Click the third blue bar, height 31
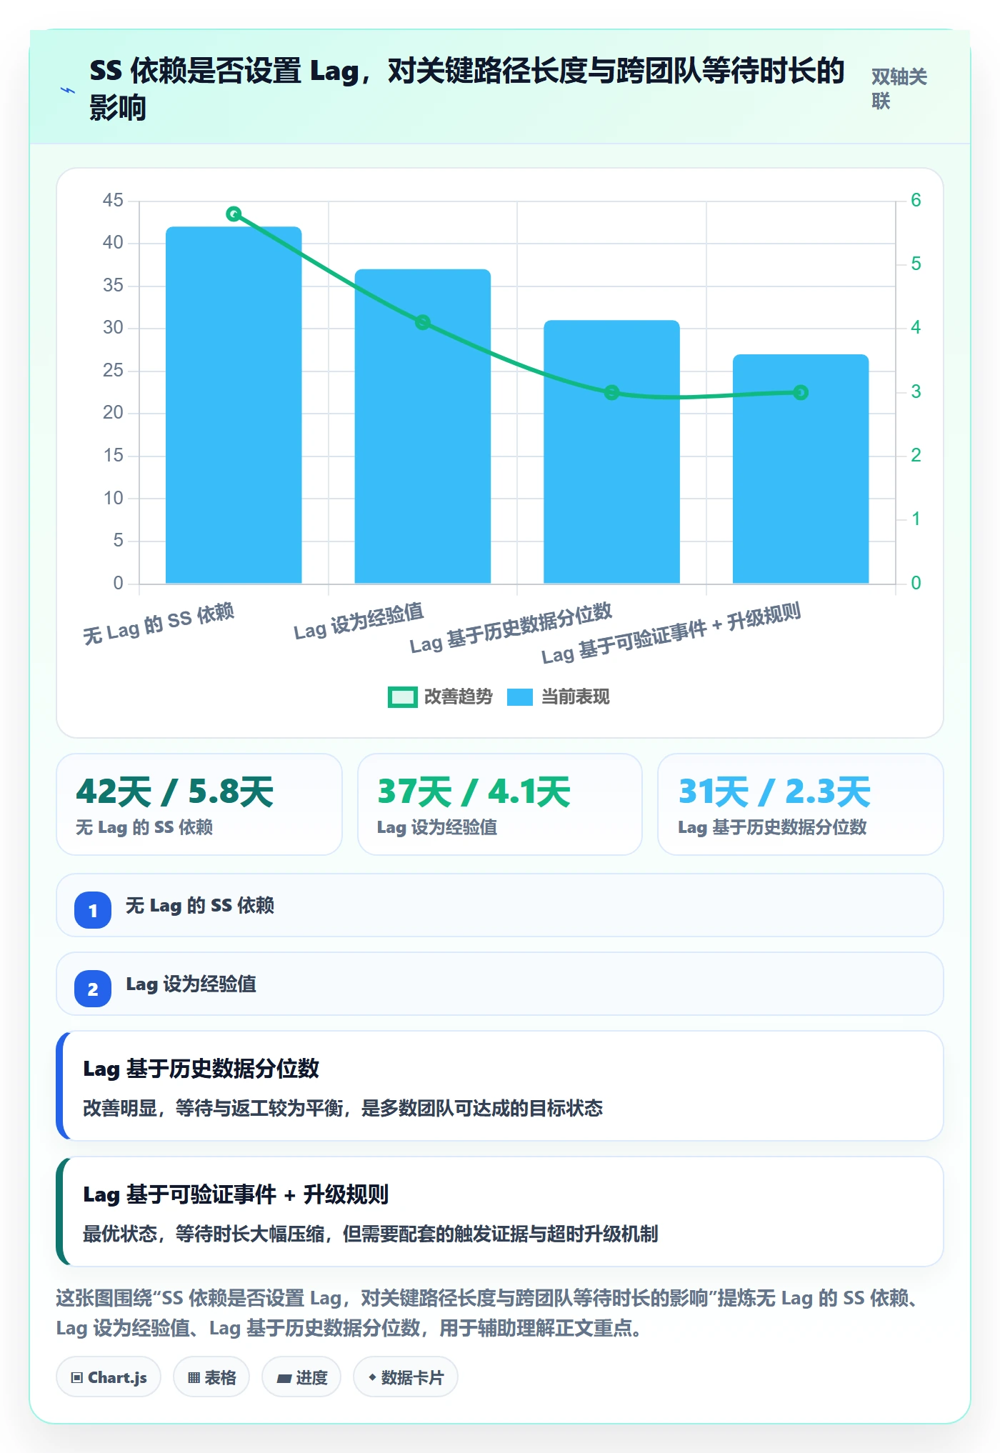This screenshot has width=1000, height=1453. pyautogui.click(x=611, y=452)
